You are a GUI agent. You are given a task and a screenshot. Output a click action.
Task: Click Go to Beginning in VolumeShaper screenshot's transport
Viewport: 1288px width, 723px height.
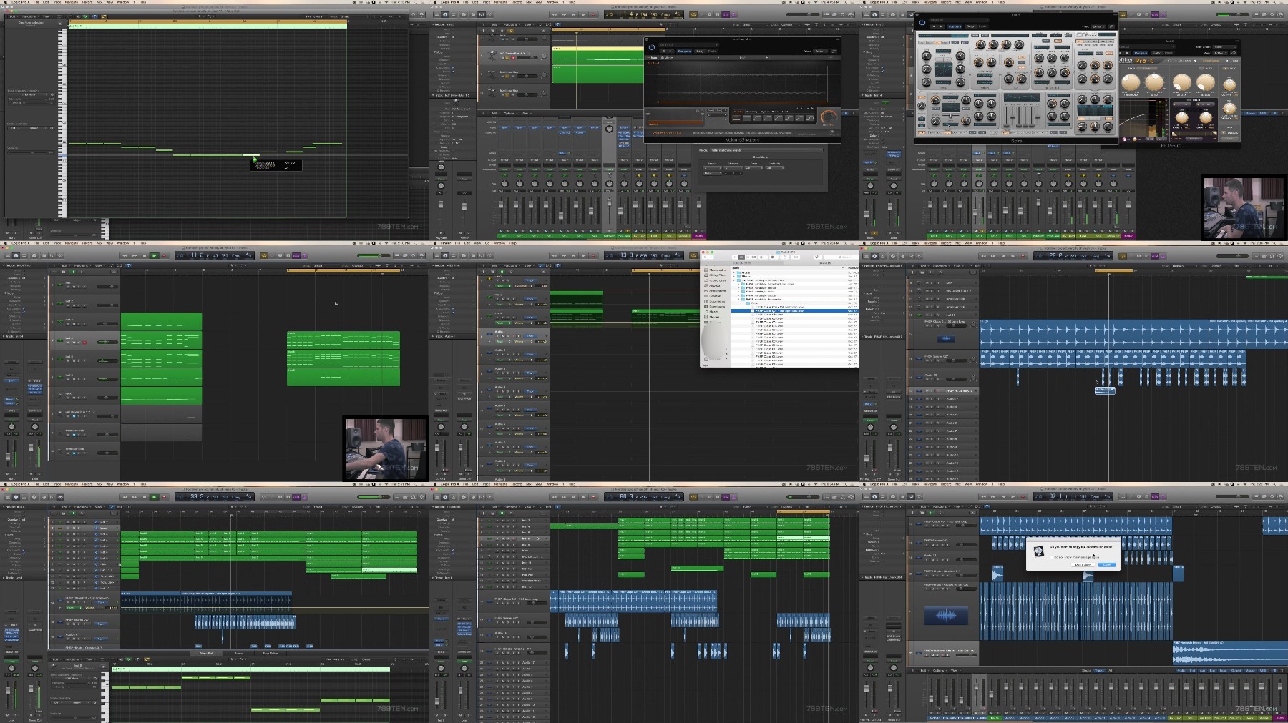(574, 14)
